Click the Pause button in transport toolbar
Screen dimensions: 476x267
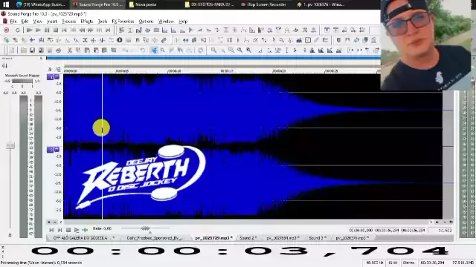tap(47, 30)
